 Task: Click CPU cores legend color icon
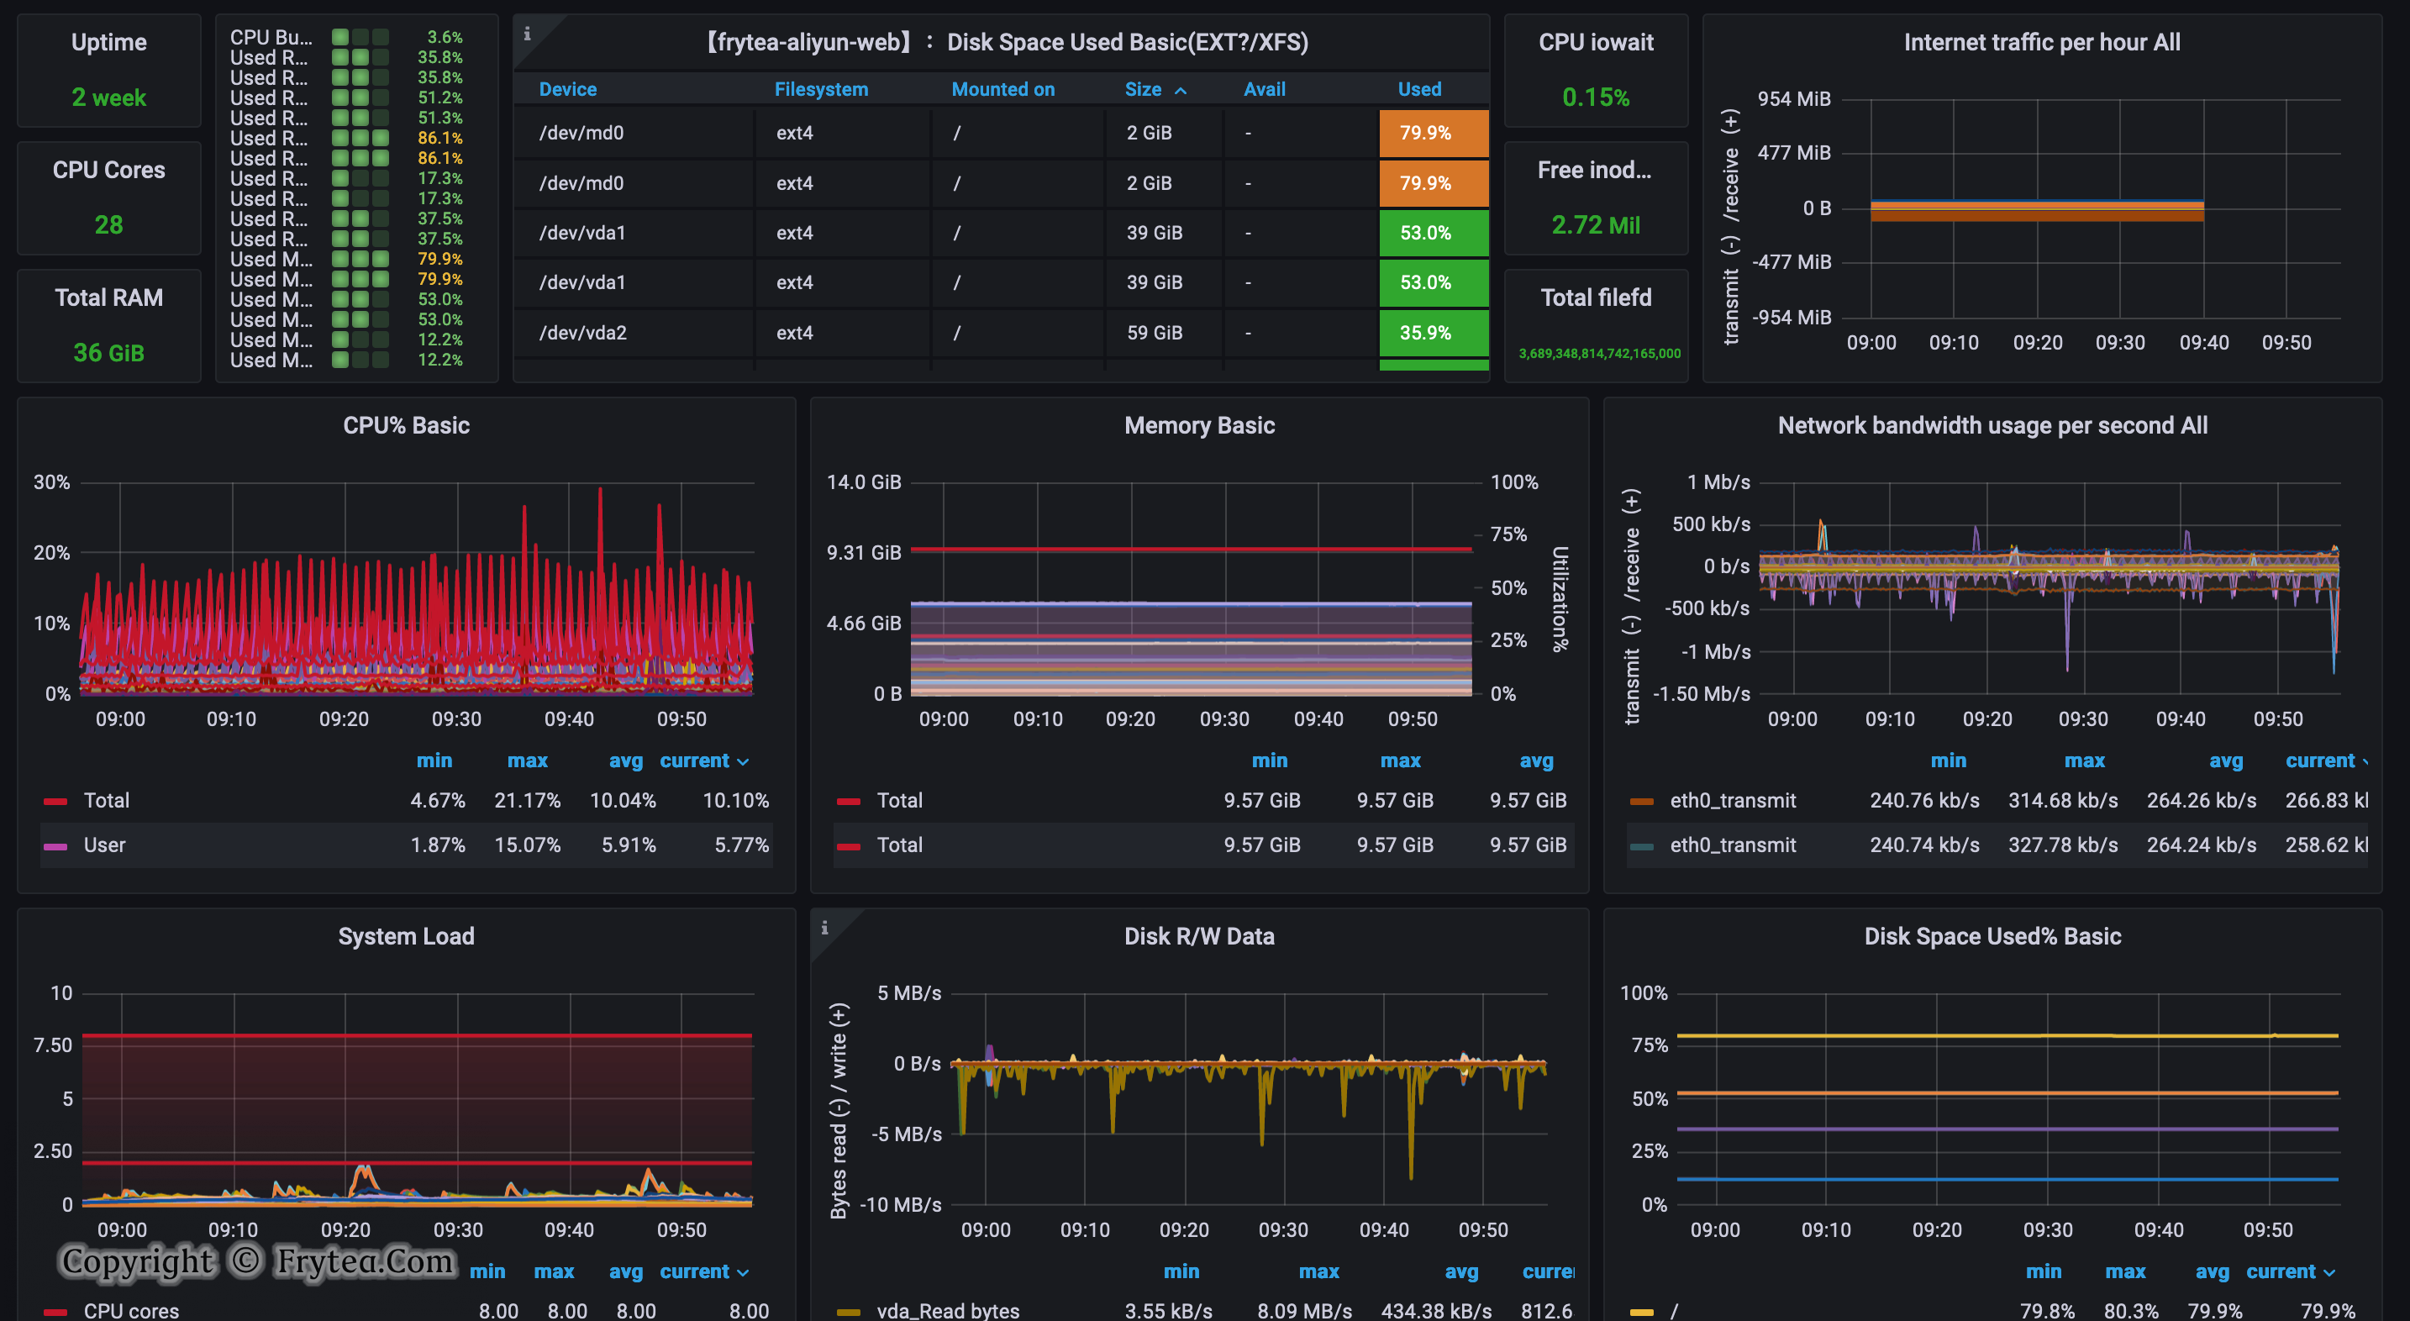(55, 1311)
